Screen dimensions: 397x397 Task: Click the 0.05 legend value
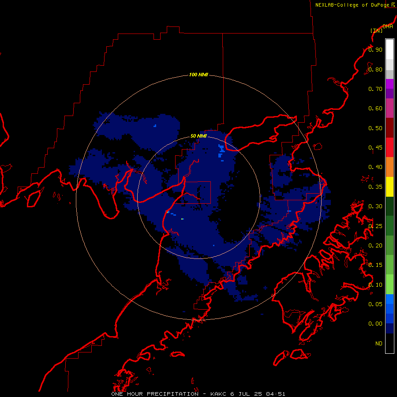tap(375, 304)
